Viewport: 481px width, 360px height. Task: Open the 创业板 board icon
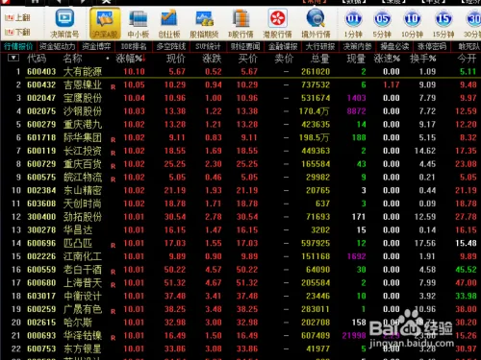(x=169, y=23)
